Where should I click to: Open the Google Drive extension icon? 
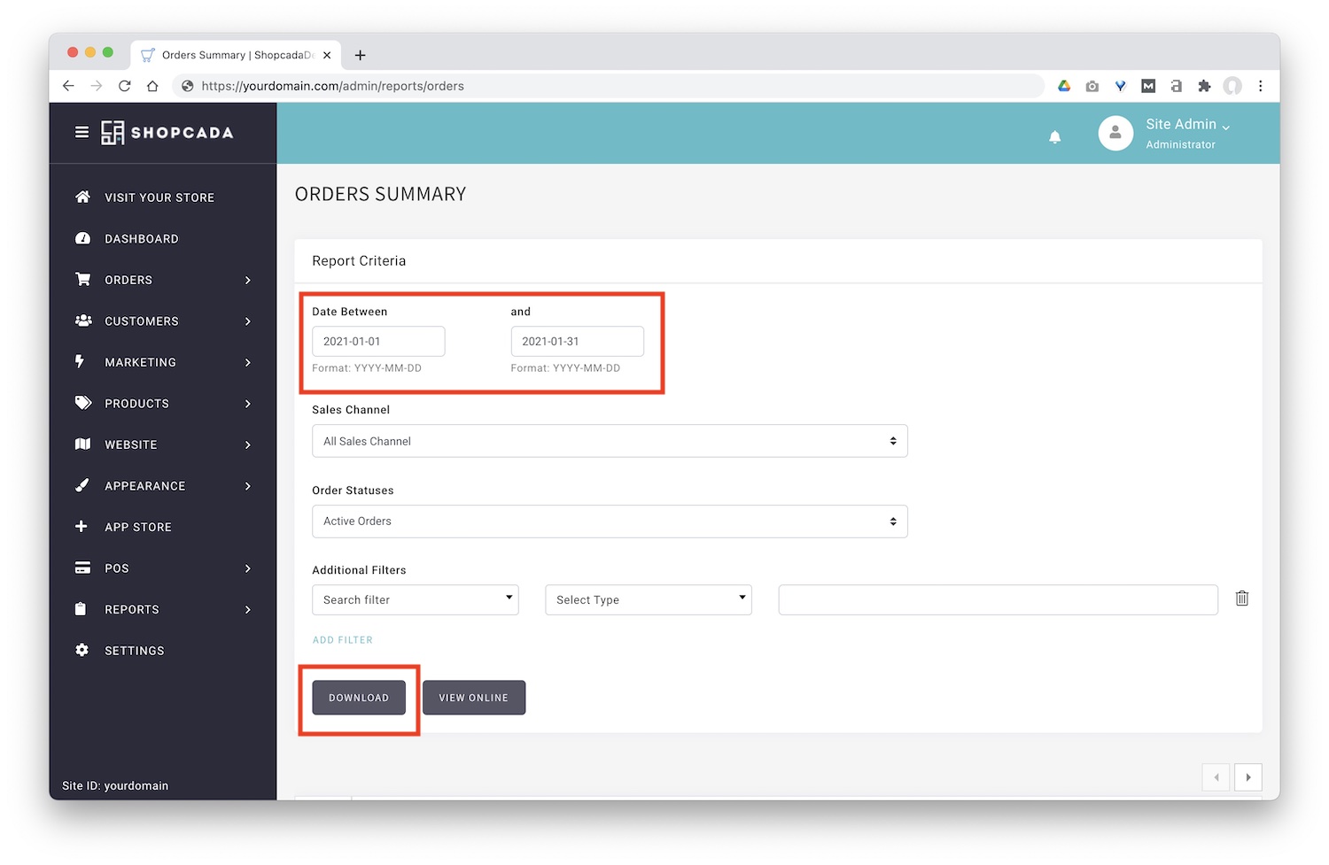1064,86
